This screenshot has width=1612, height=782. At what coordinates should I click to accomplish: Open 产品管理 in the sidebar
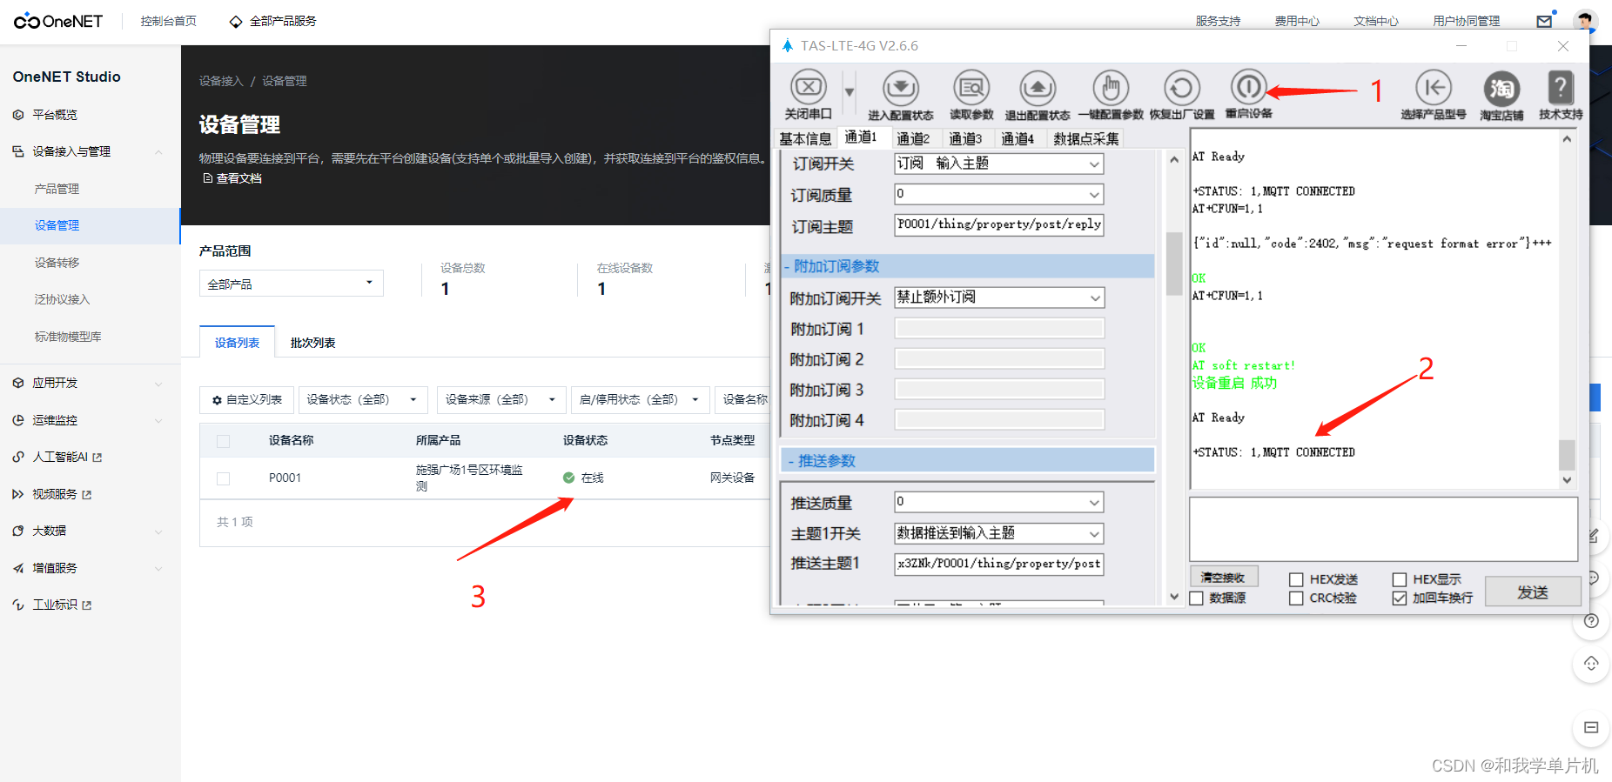[x=57, y=189]
